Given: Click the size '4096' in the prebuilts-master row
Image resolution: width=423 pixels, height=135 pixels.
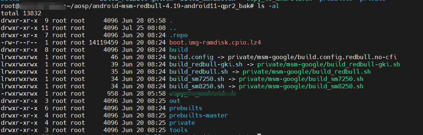Looking at the screenshot, I should [x=111, y=115].
